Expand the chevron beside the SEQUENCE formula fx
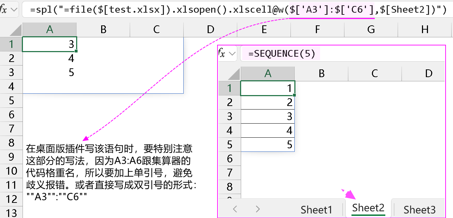453x218 pixels. pyautogui.click(x=232, y=54)
